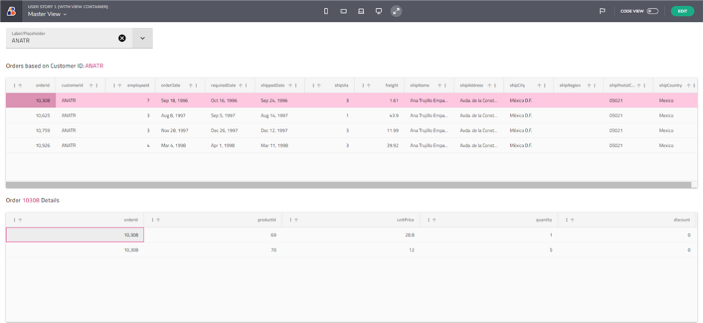
Task: Click the green Edit button
Action: click(x=682, y=11)
